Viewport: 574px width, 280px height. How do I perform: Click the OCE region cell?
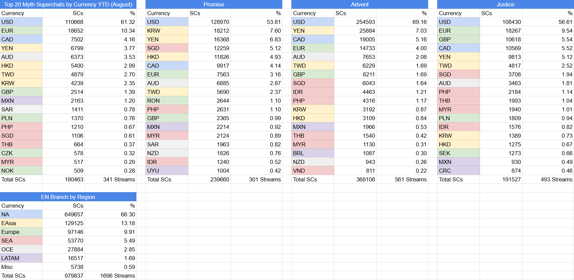point(21,249)
